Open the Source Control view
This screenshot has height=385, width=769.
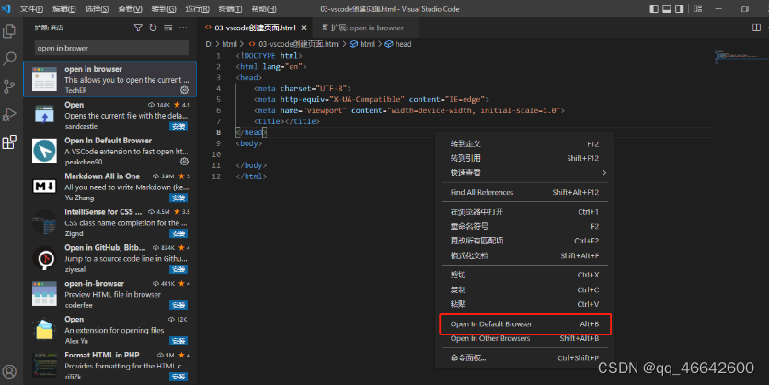tap(9, 86)
